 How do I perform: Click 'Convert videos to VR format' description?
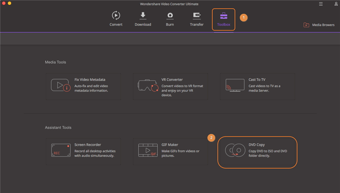coord(182,91)
